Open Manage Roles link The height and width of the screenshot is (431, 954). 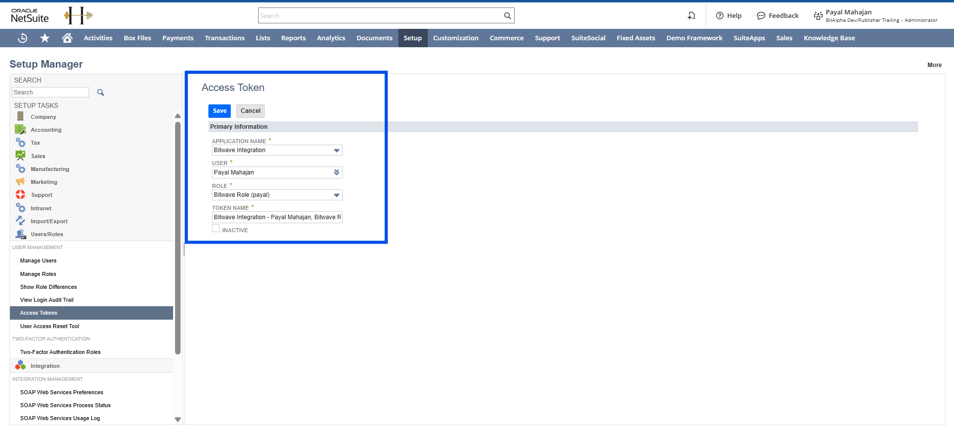click(38, 274)
